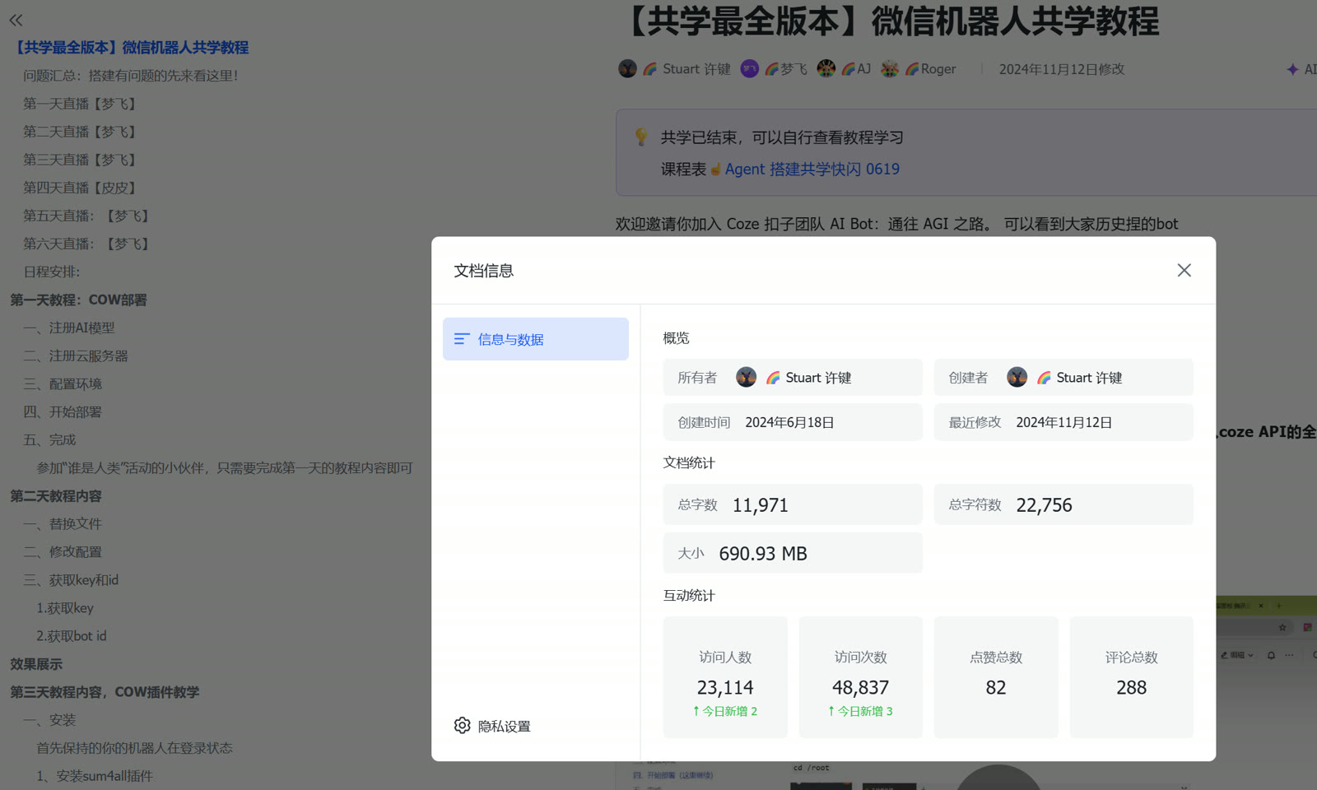The height and width of the screenshot is (790, 1317).
Task: Click Roger's avatar in document header
Action: click(889, 68)
